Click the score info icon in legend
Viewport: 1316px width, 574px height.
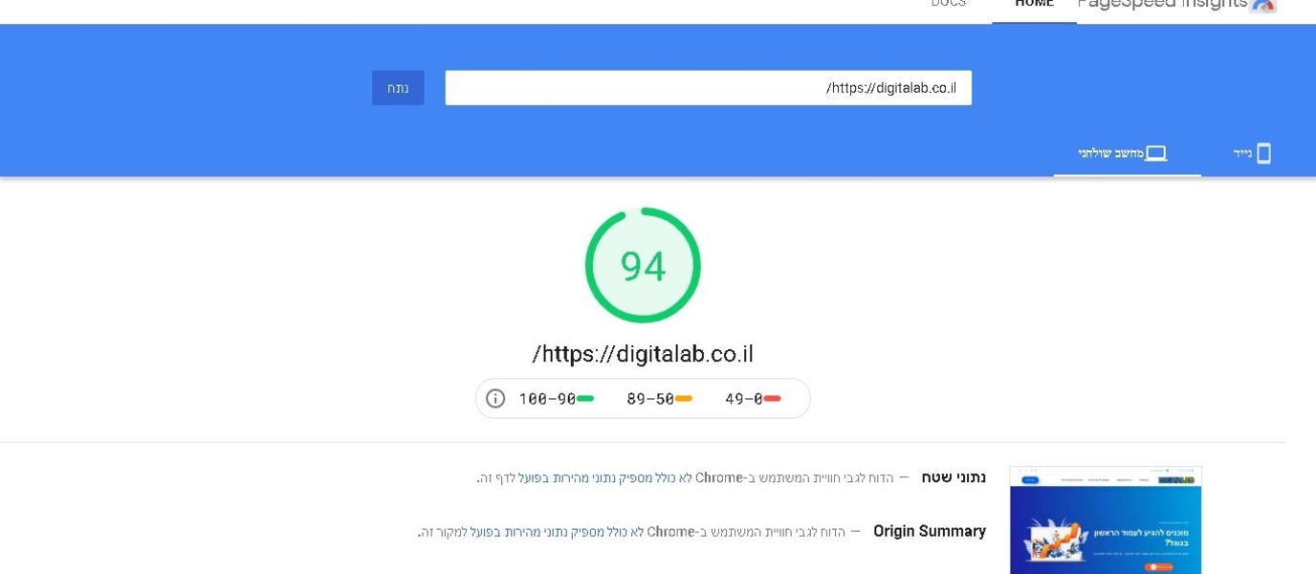pyautogui.click(x=495, y=399)
